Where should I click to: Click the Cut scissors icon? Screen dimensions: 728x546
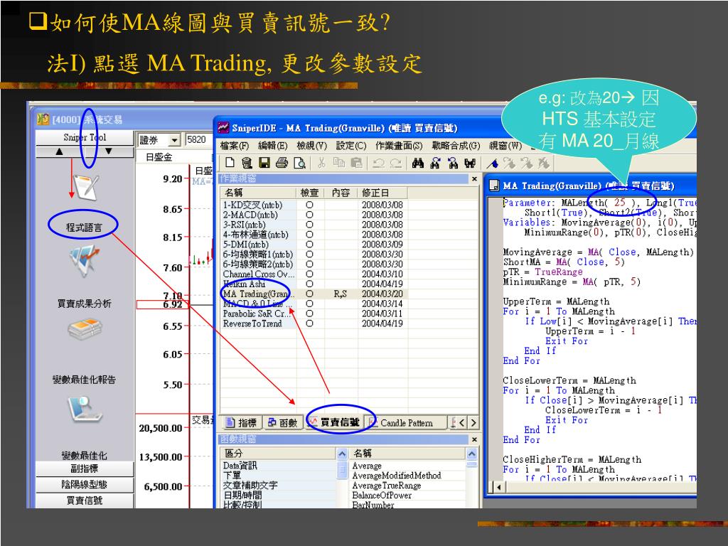click(321, 163)
